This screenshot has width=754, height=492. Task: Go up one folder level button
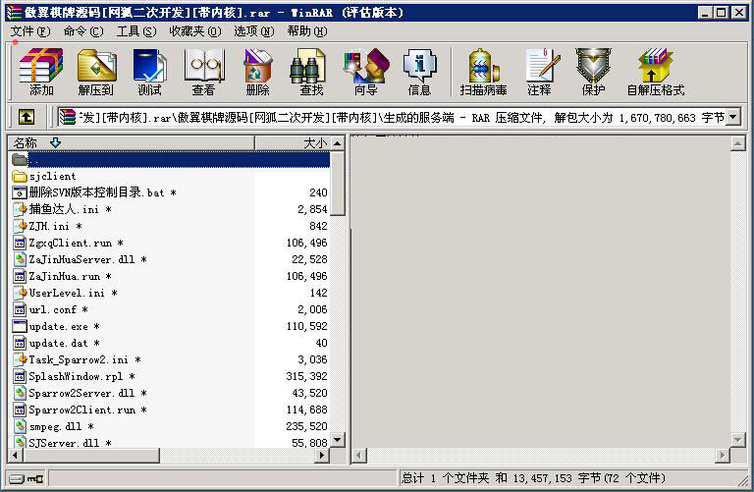[x=26, y=118]
